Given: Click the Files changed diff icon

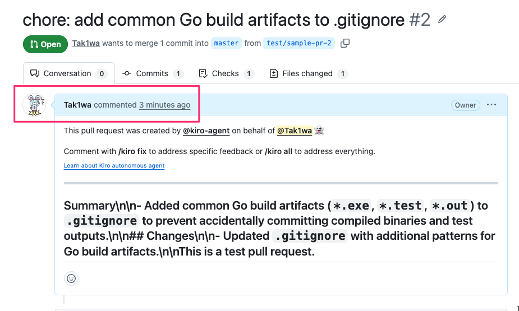Looking at the screenshot, I should 274,73.
